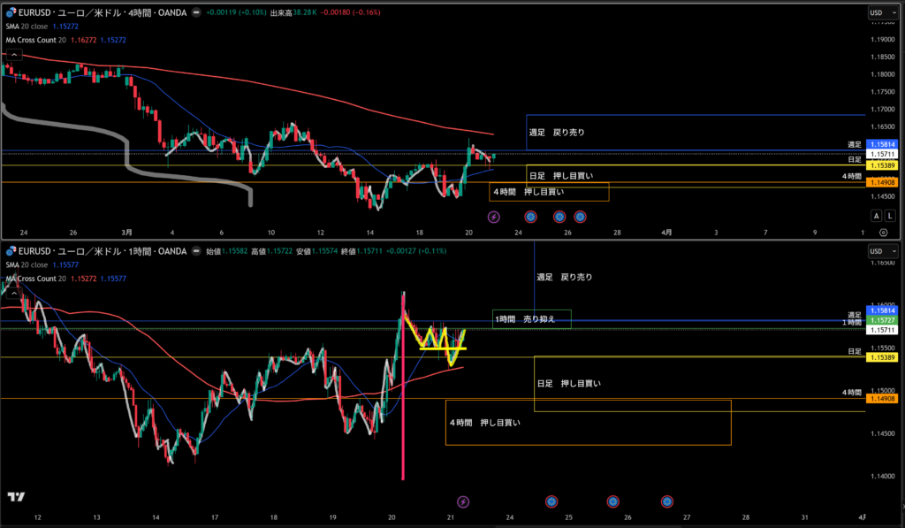This screenshot has width=905, height=528.
Task: Toggle the round status indicator after OANDA in upper chart
Action: (196, 14)
